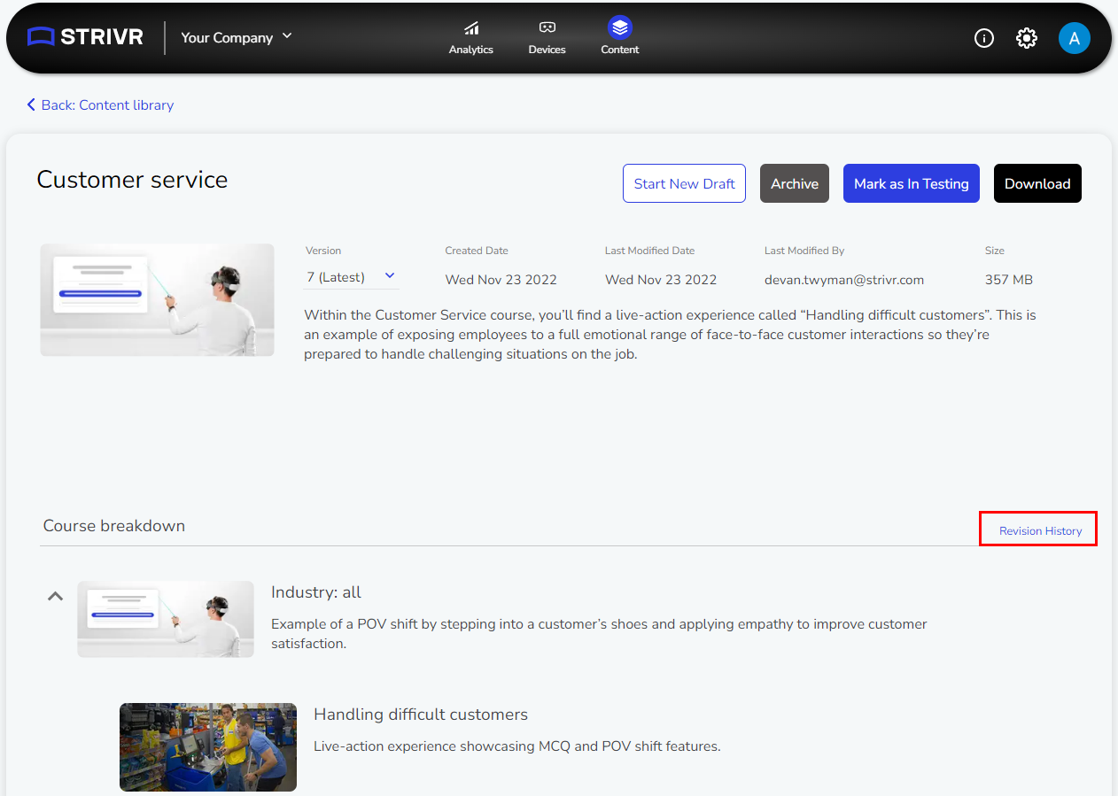
Task: Open the Analytics section
Action: 471,38
